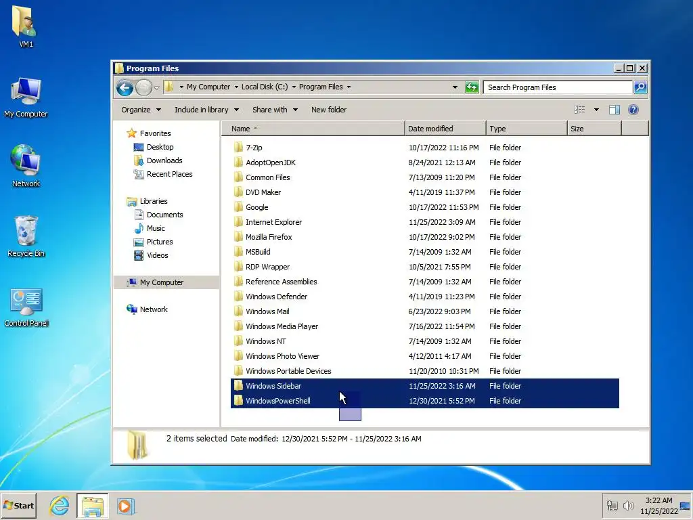Open Downloads in navigation pane
Viewport: 693px width, 520px height.
164,160
